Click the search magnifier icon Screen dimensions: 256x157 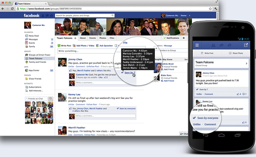[x=112, y=16]
